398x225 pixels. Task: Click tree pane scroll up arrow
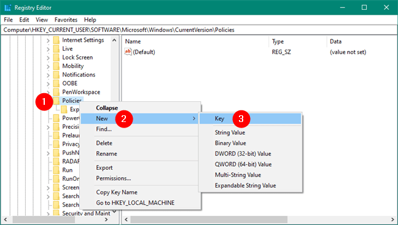[x=114, y=40]
